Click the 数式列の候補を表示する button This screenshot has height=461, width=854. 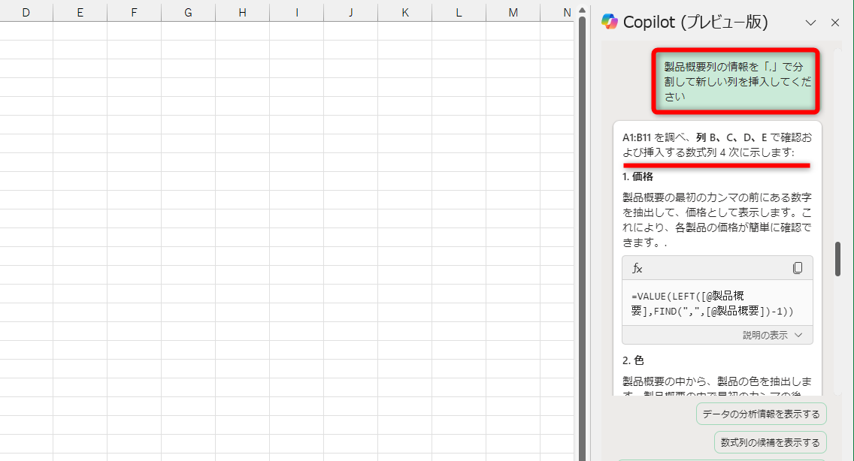770,442
